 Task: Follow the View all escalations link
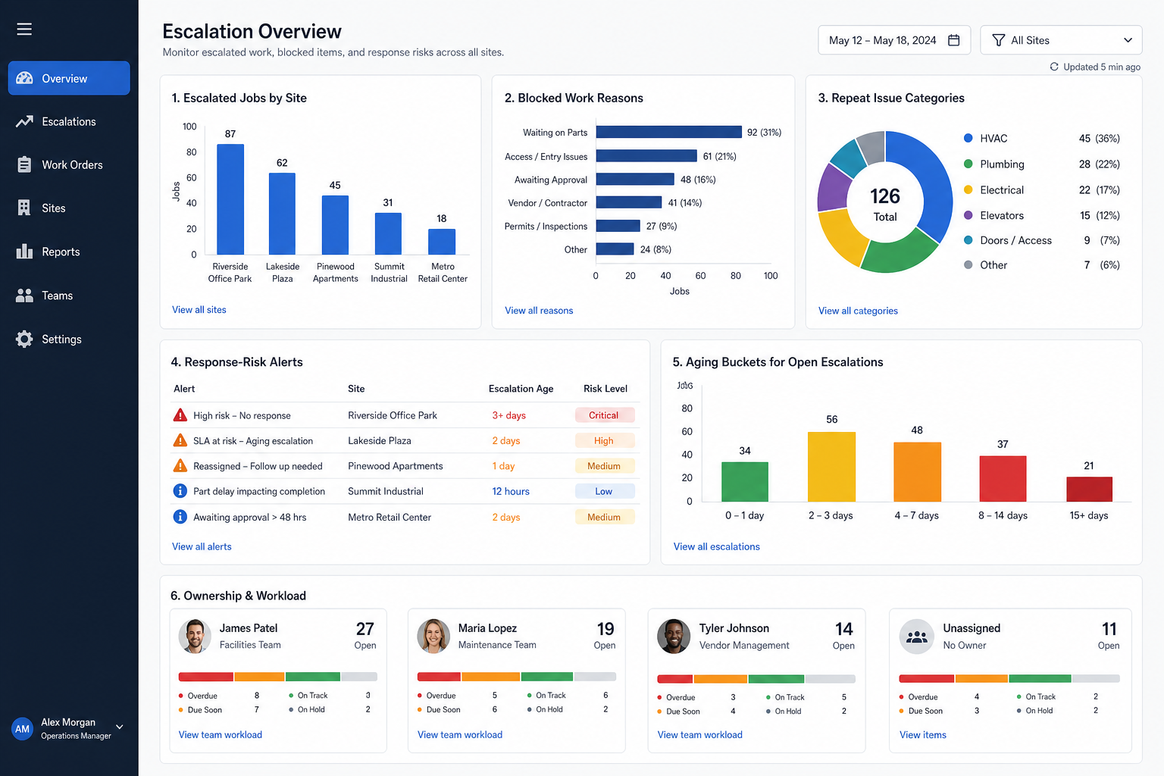pyautogui.click(x=717, y=546)
